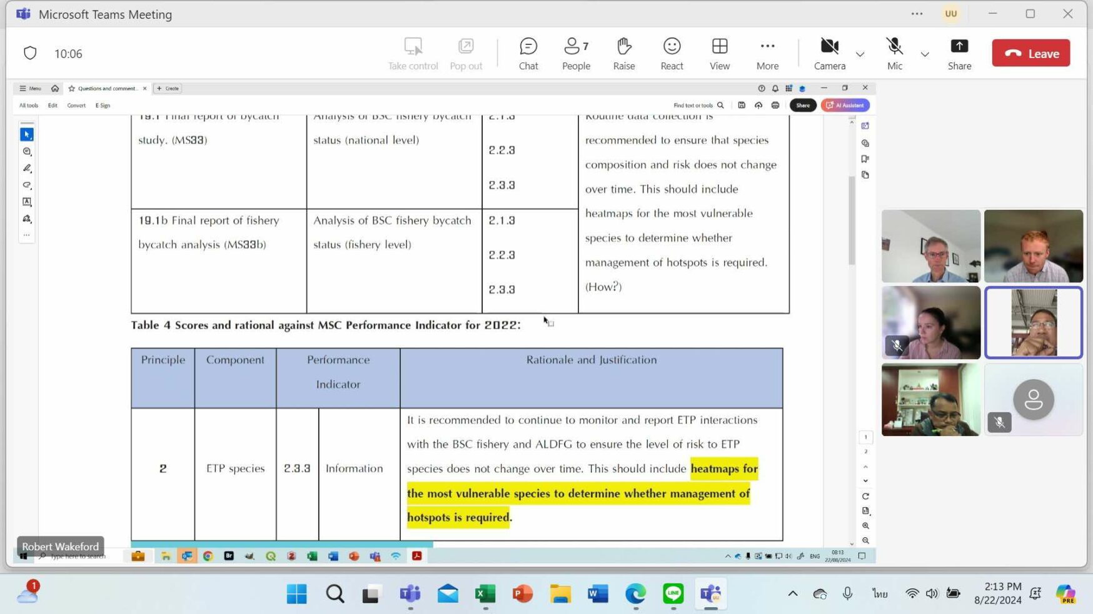Image resolution: width=1093 pixels, height=614 pixels.
Task: Select the highlighted participant video tile
Action: tap(1033, 322)
